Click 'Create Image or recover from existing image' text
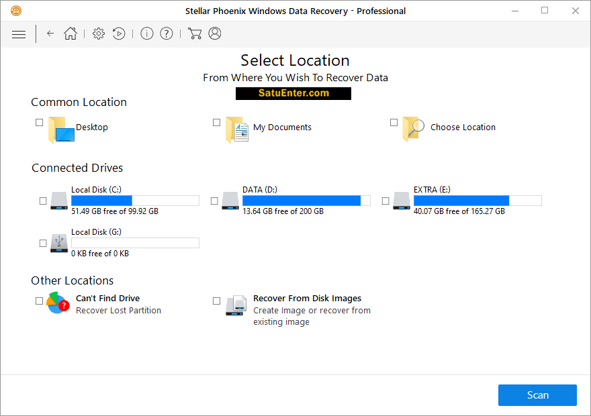 312,316
